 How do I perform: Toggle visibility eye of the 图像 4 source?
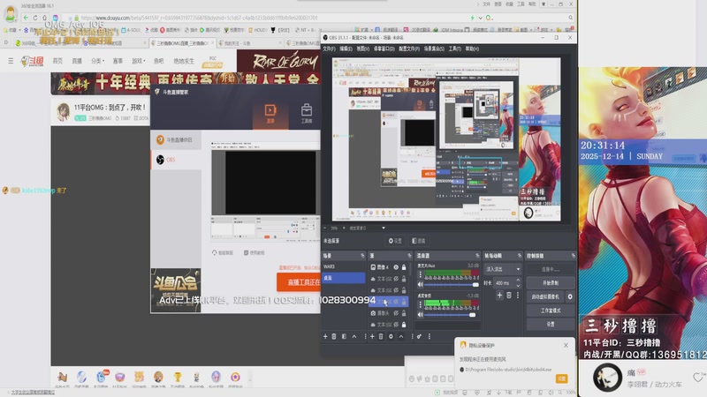click(x=396, y=267)
